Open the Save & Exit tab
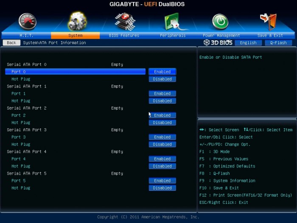 point(270,35)
